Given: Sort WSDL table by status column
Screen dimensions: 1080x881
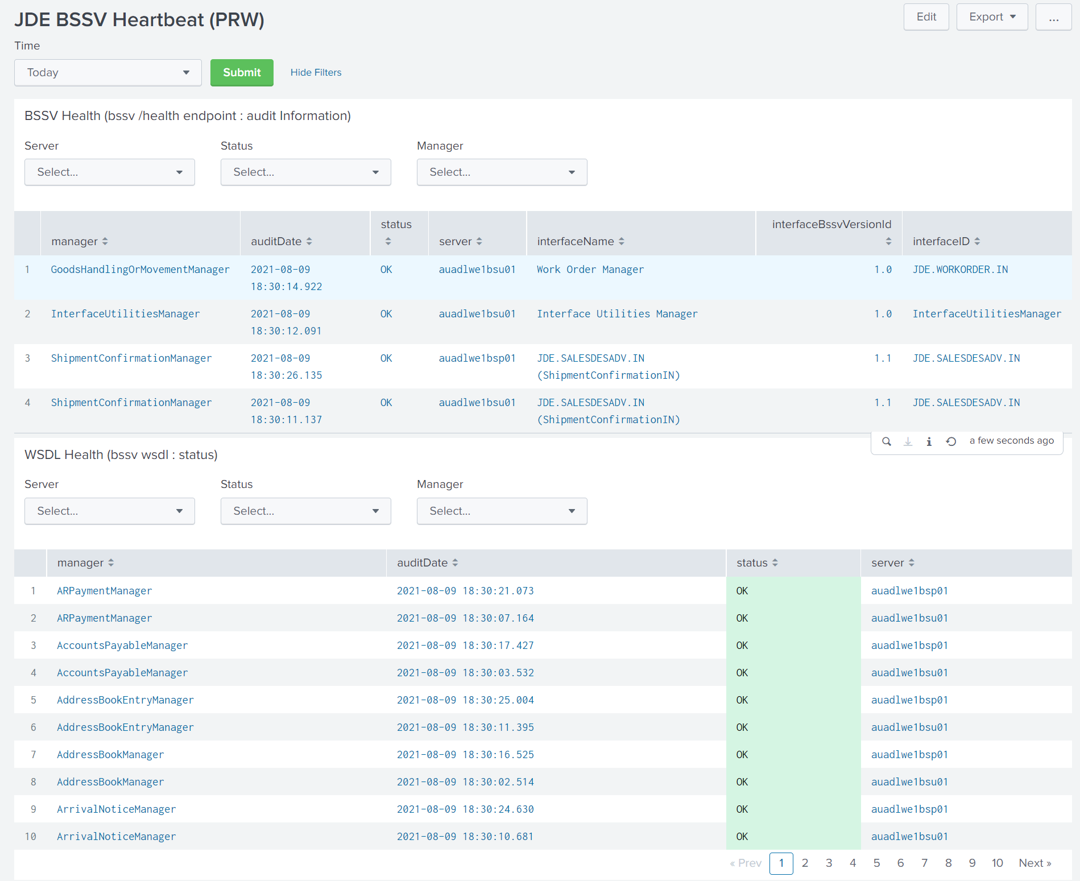Looking at the screenshot, I should pos(756,563).
